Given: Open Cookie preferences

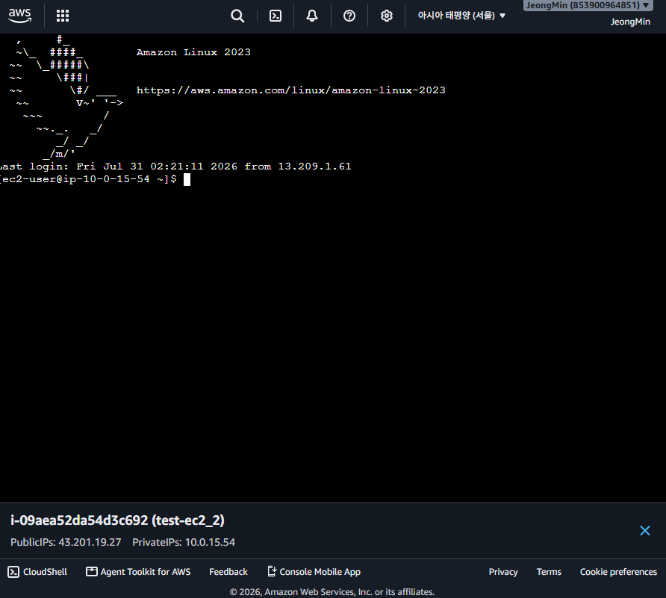Looking at the screenshot, I should tap(618, 572).
